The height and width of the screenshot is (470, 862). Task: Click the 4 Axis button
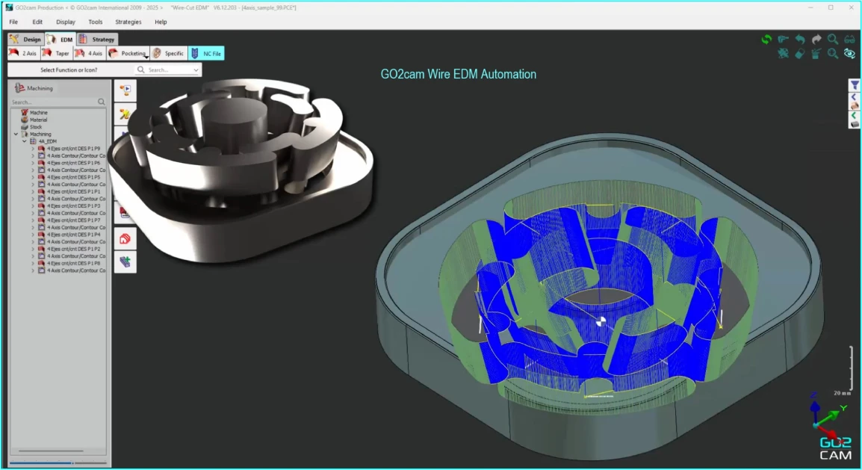pyautogui.click(x=89, y=53)
